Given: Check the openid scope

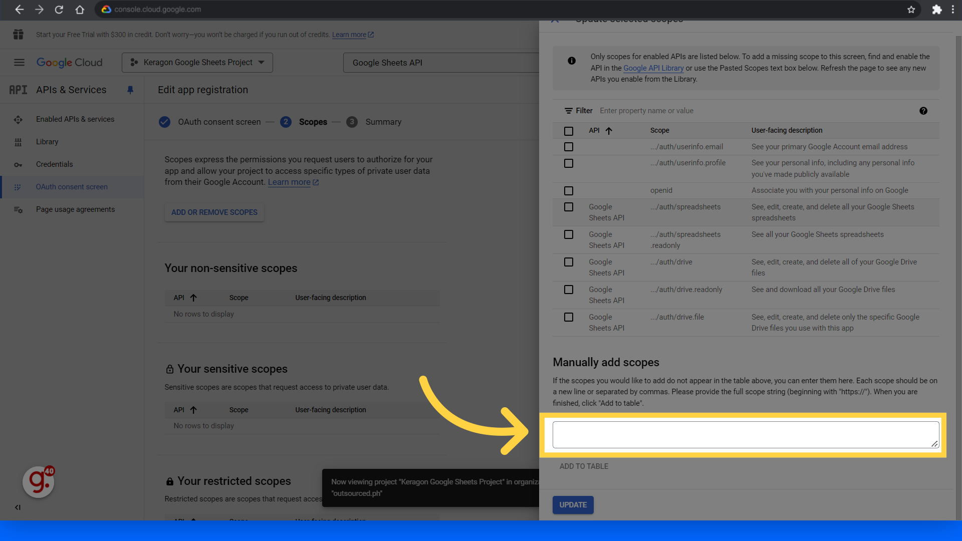Looking at the screenshot, I should pos(569,191).
